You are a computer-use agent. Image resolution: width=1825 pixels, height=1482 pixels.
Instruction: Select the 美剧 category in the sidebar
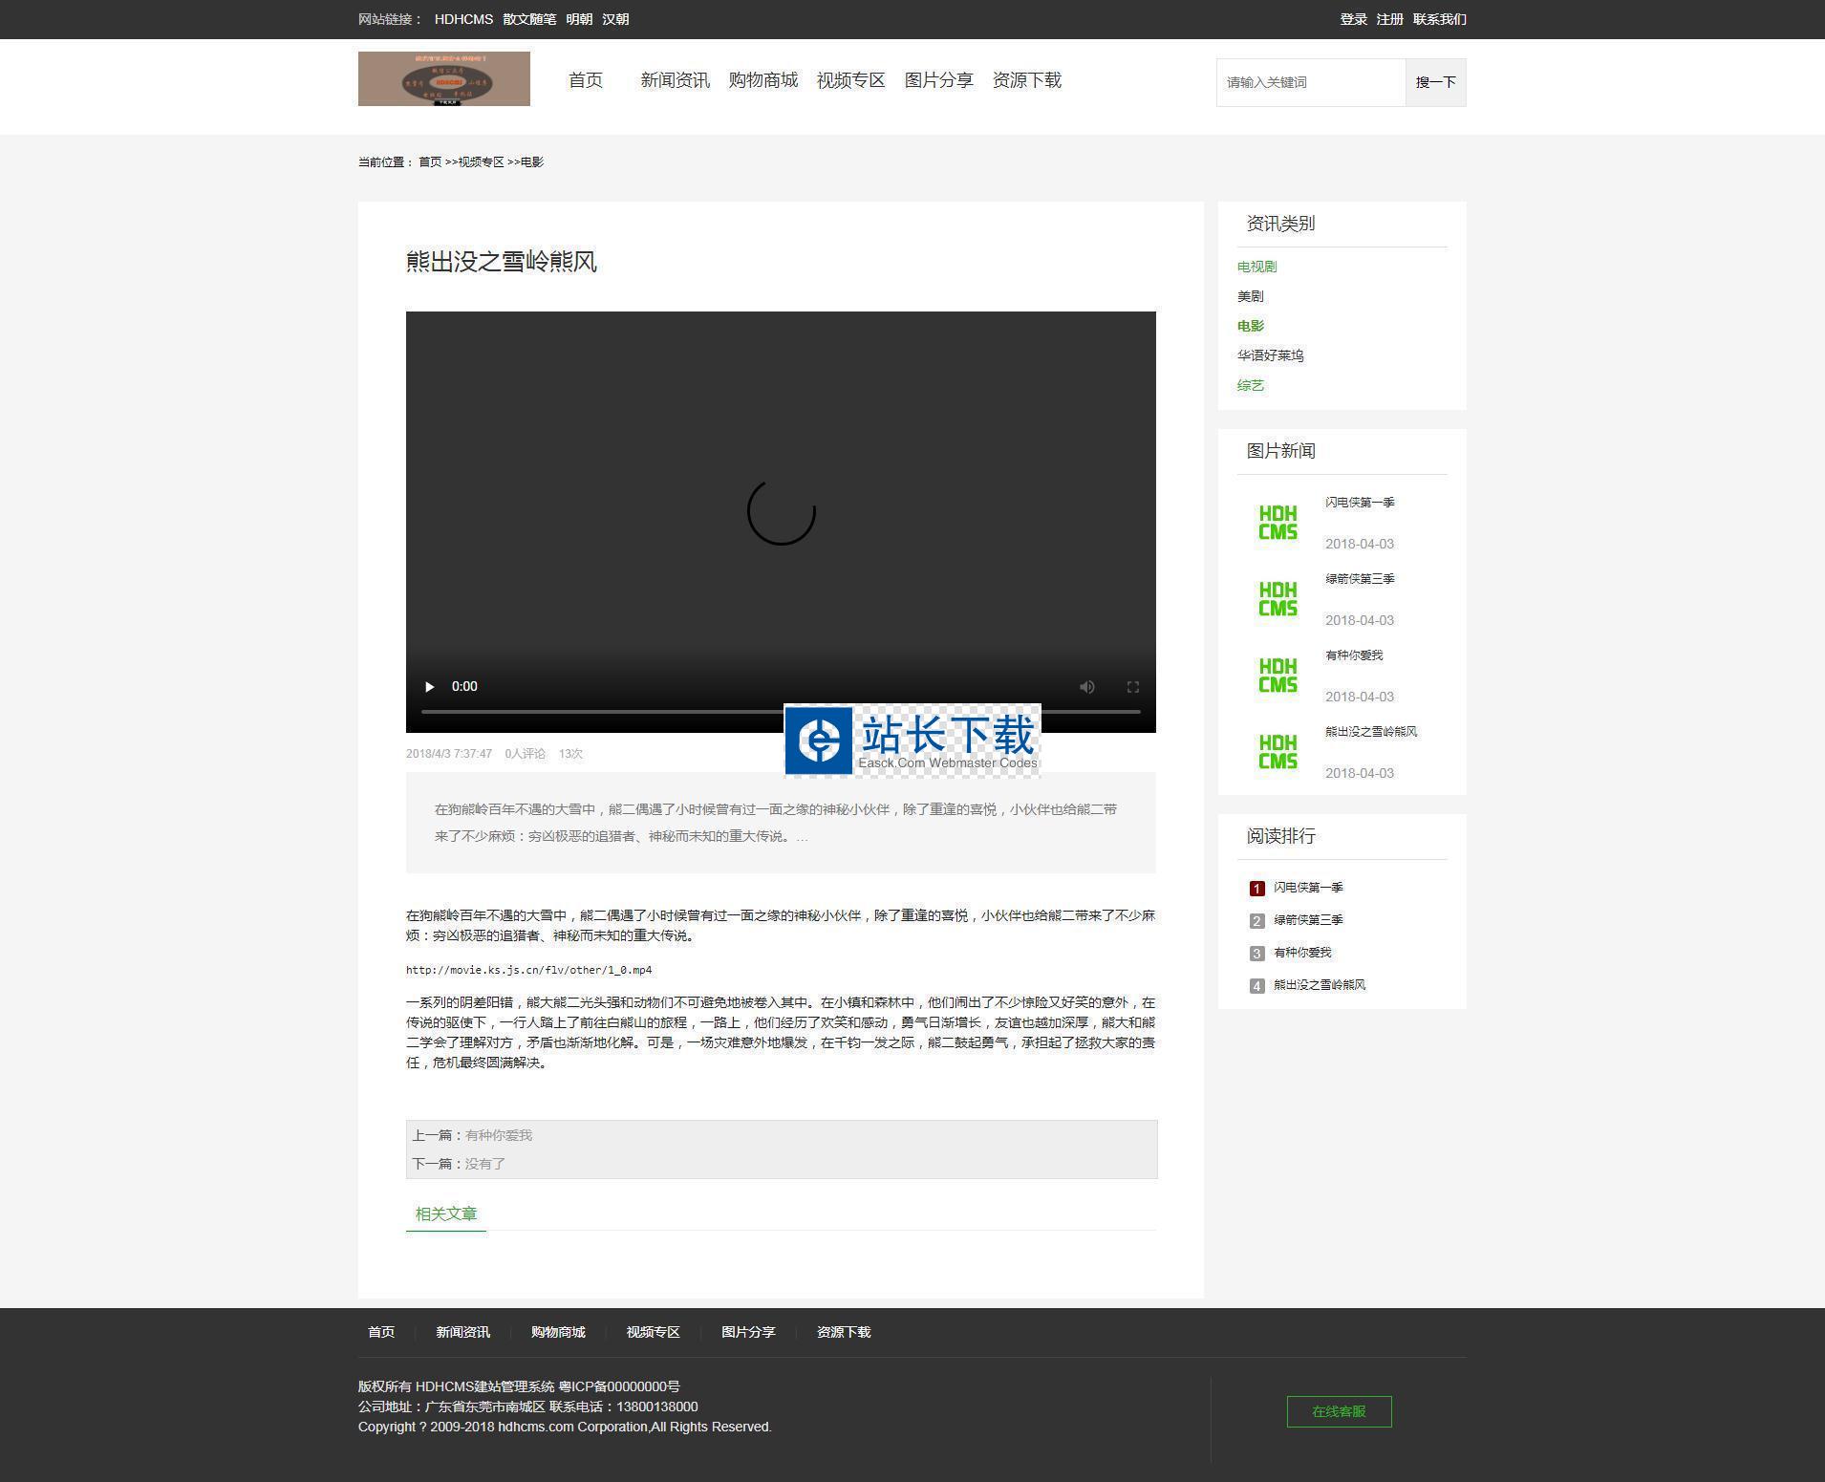1250,296
